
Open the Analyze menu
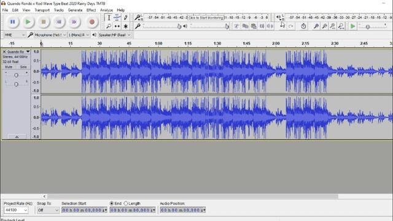[x=106, y=10]
